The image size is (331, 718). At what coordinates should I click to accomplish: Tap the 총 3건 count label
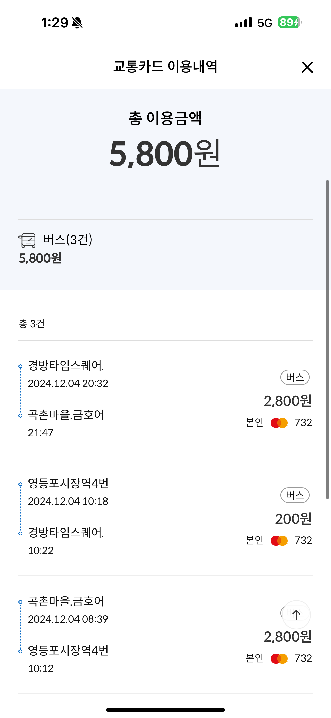click(32, 324)
